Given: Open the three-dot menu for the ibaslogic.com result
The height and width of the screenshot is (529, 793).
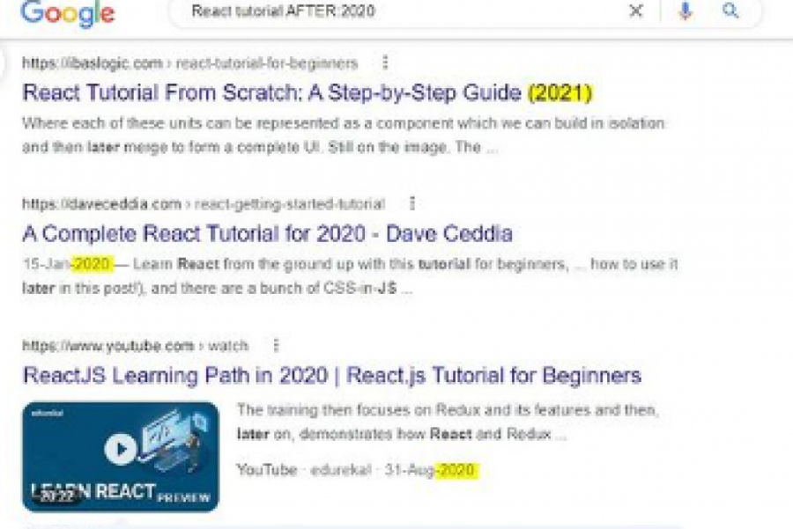Looking at the screenshot, I should [384, 62].
